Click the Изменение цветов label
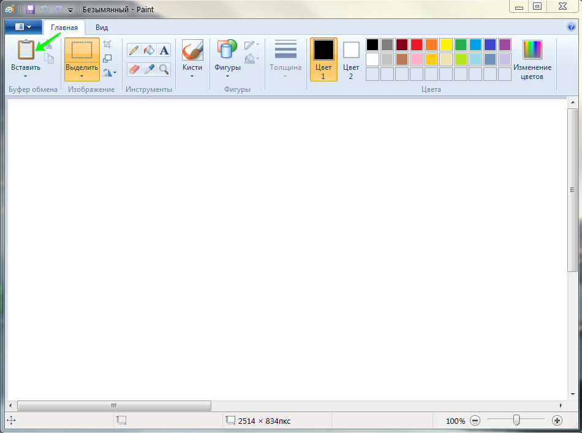582x433 pixels. click(532, 72)
